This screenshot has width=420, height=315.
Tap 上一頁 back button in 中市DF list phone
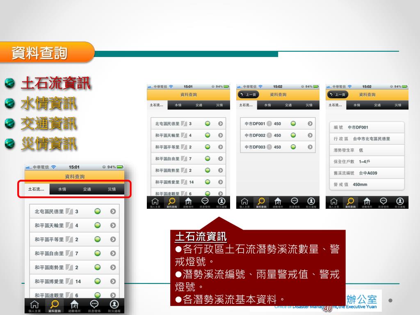[248, 95]
